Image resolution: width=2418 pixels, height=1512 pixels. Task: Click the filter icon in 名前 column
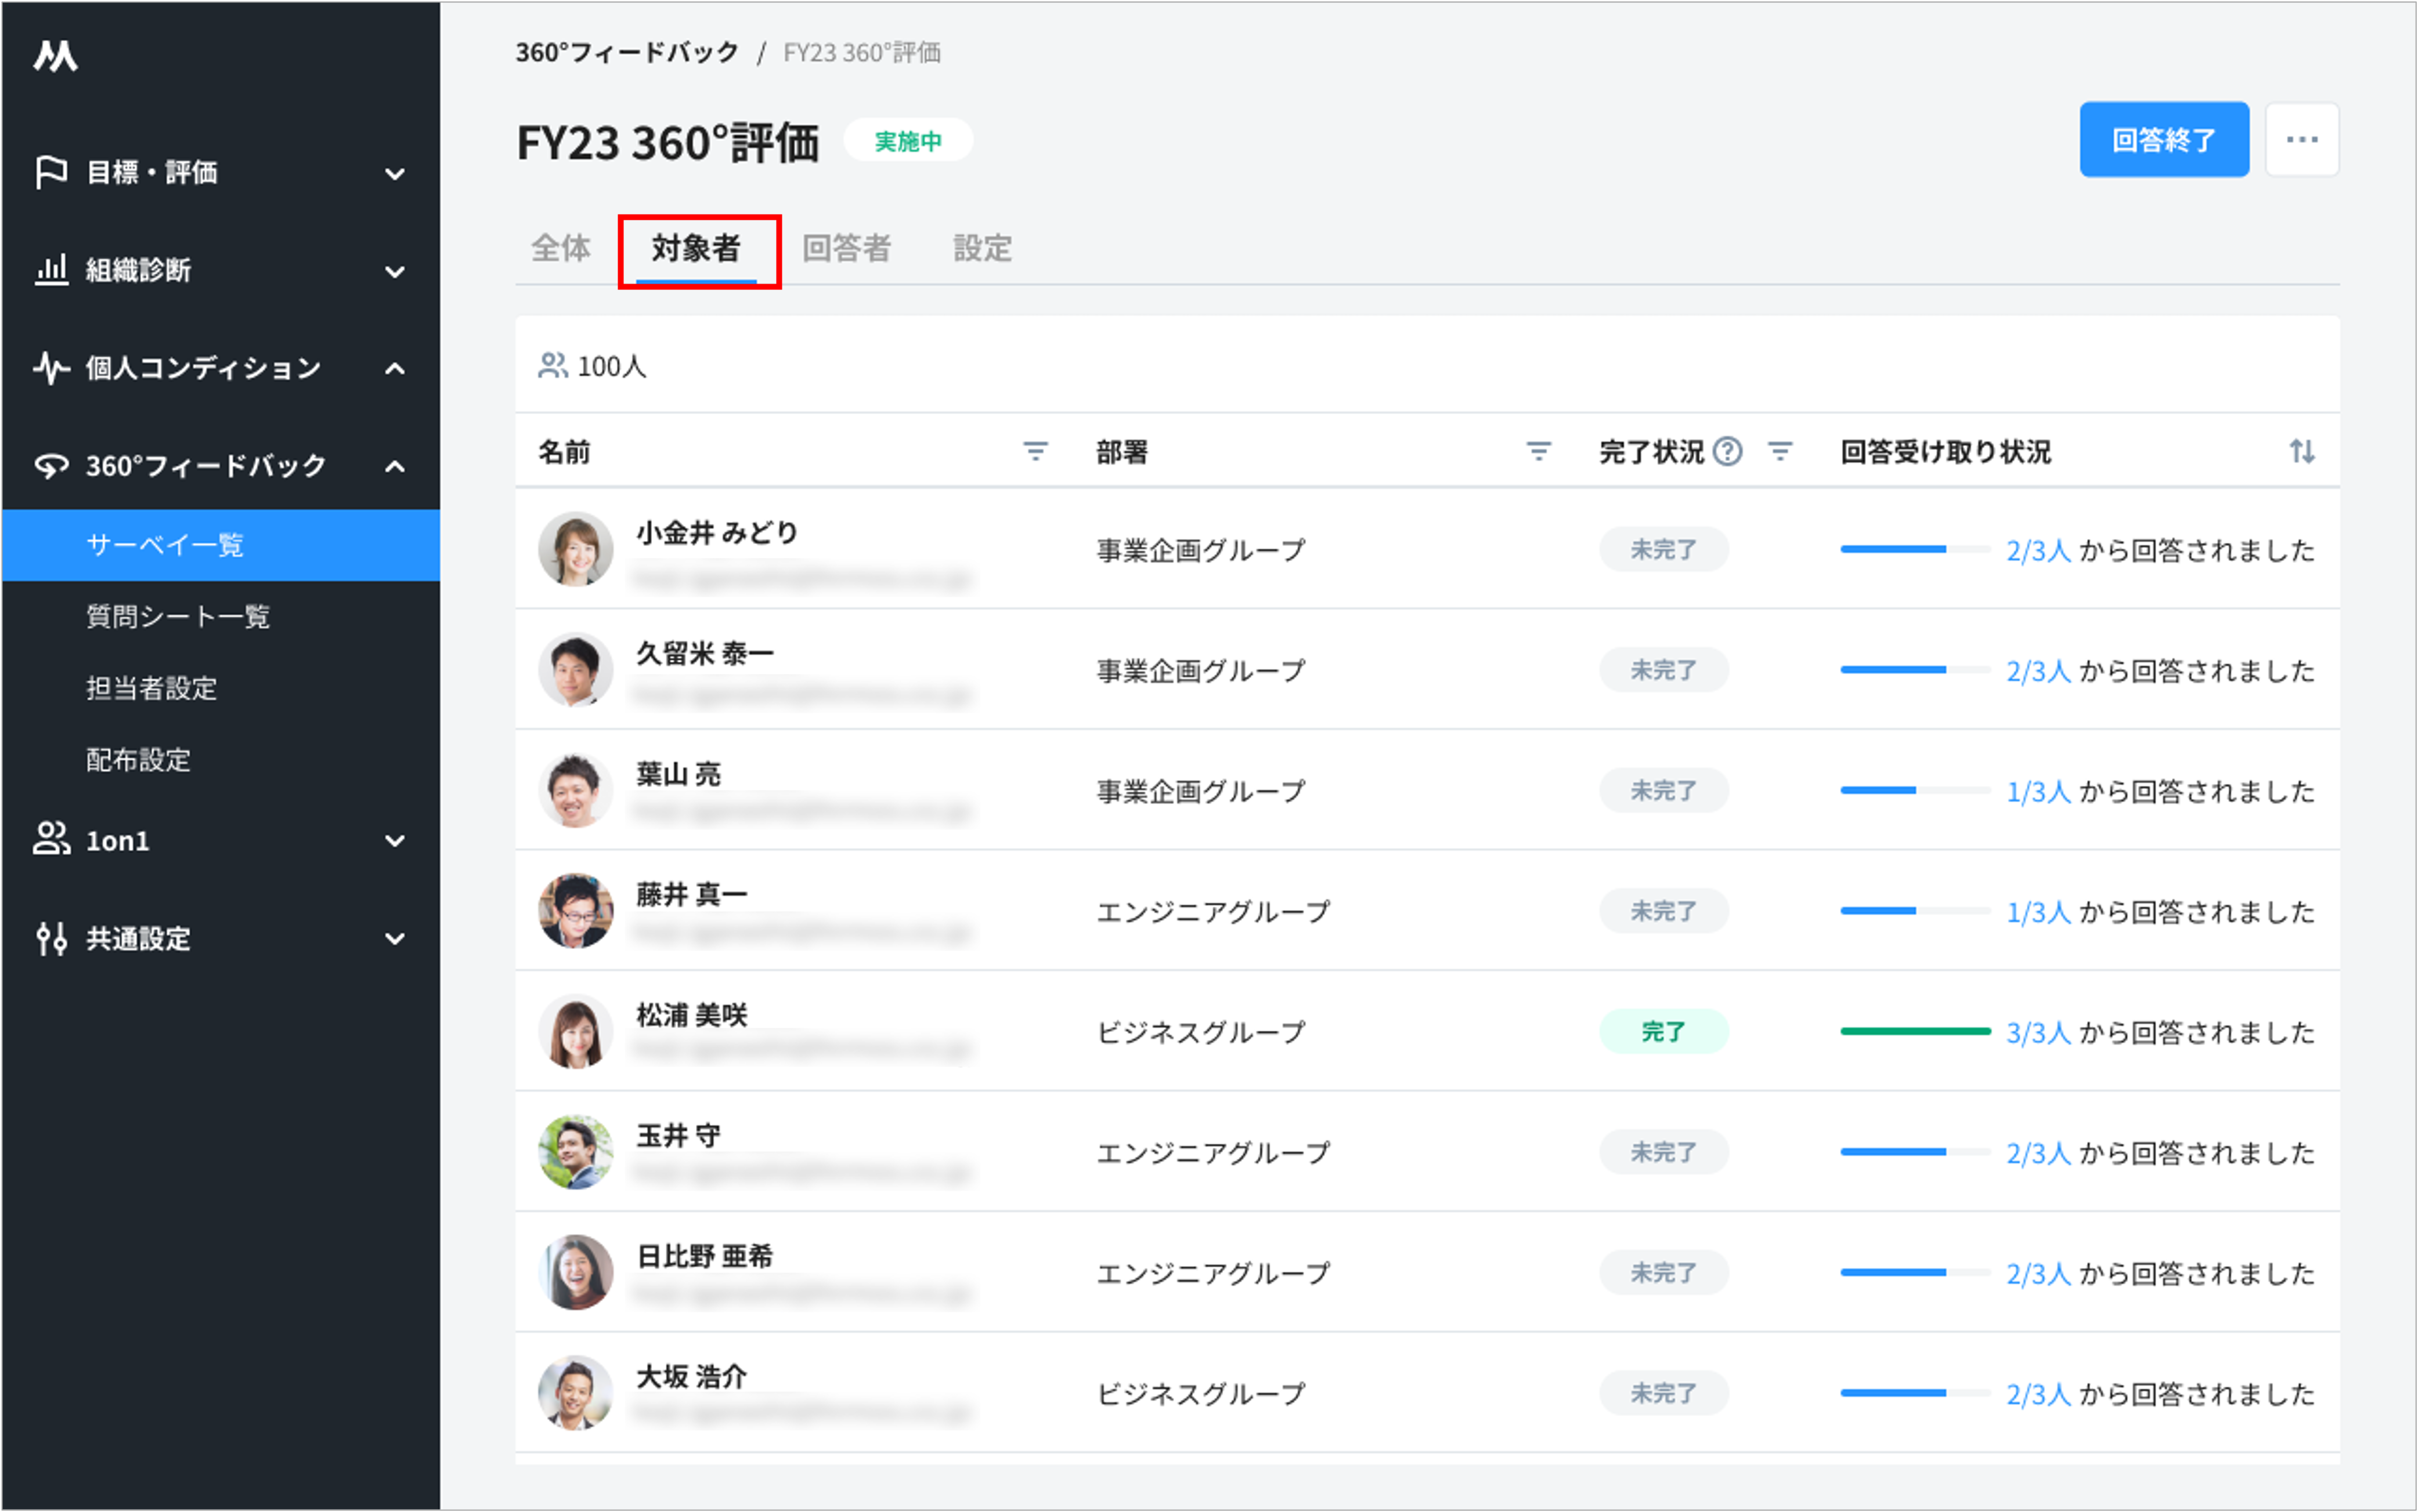tap(1035, 451)
